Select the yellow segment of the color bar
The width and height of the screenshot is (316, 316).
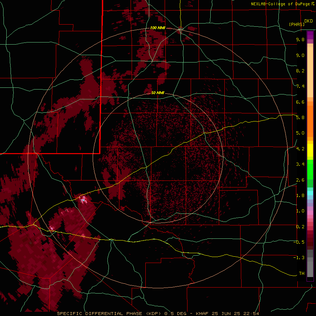[x=310, y=150]
